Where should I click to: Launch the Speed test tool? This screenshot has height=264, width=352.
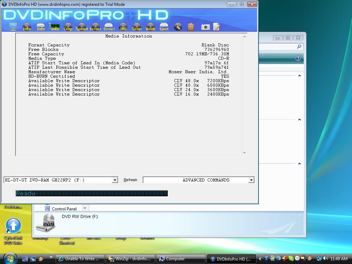pyautogui.click(x=82, y=27)
